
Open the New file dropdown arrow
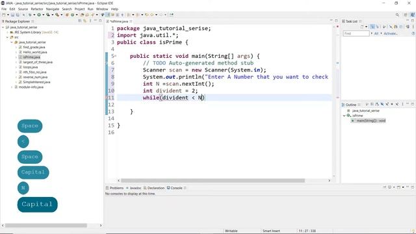click(x=8, y=15)
